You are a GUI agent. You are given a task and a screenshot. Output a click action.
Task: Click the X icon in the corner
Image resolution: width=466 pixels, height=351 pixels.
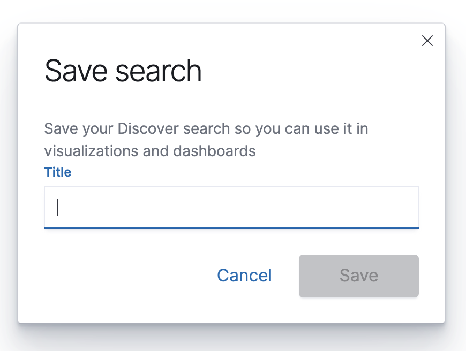click(x=427, y=41)
